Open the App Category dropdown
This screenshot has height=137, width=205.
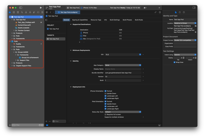coord(123,65)
